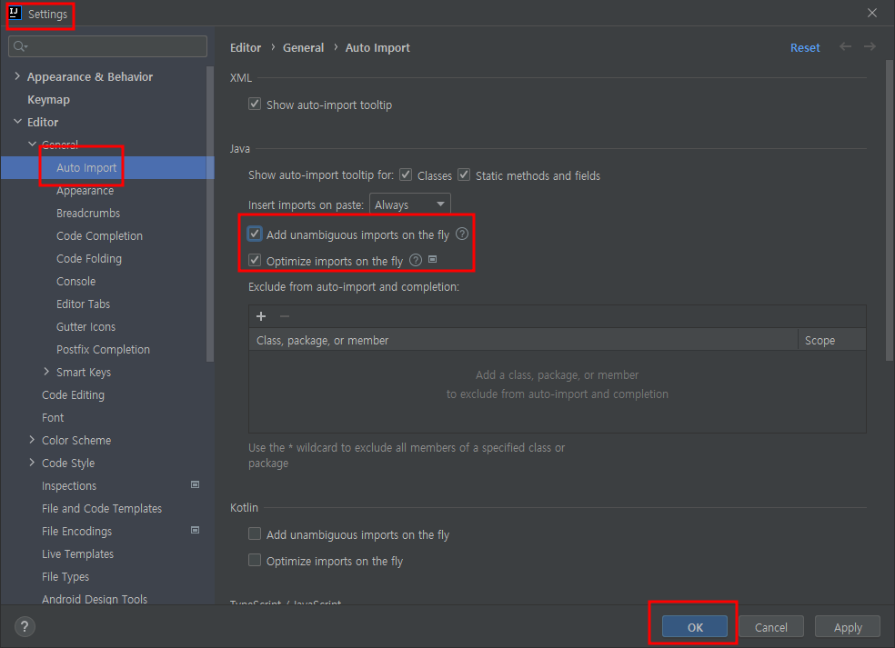Toggle Static methods and fields checkbox
The height and width of the screenshot is (648, 895).
tap(464, 174)
